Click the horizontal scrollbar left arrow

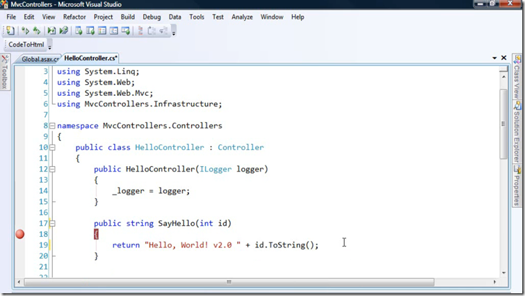click(x=19, y=282)
